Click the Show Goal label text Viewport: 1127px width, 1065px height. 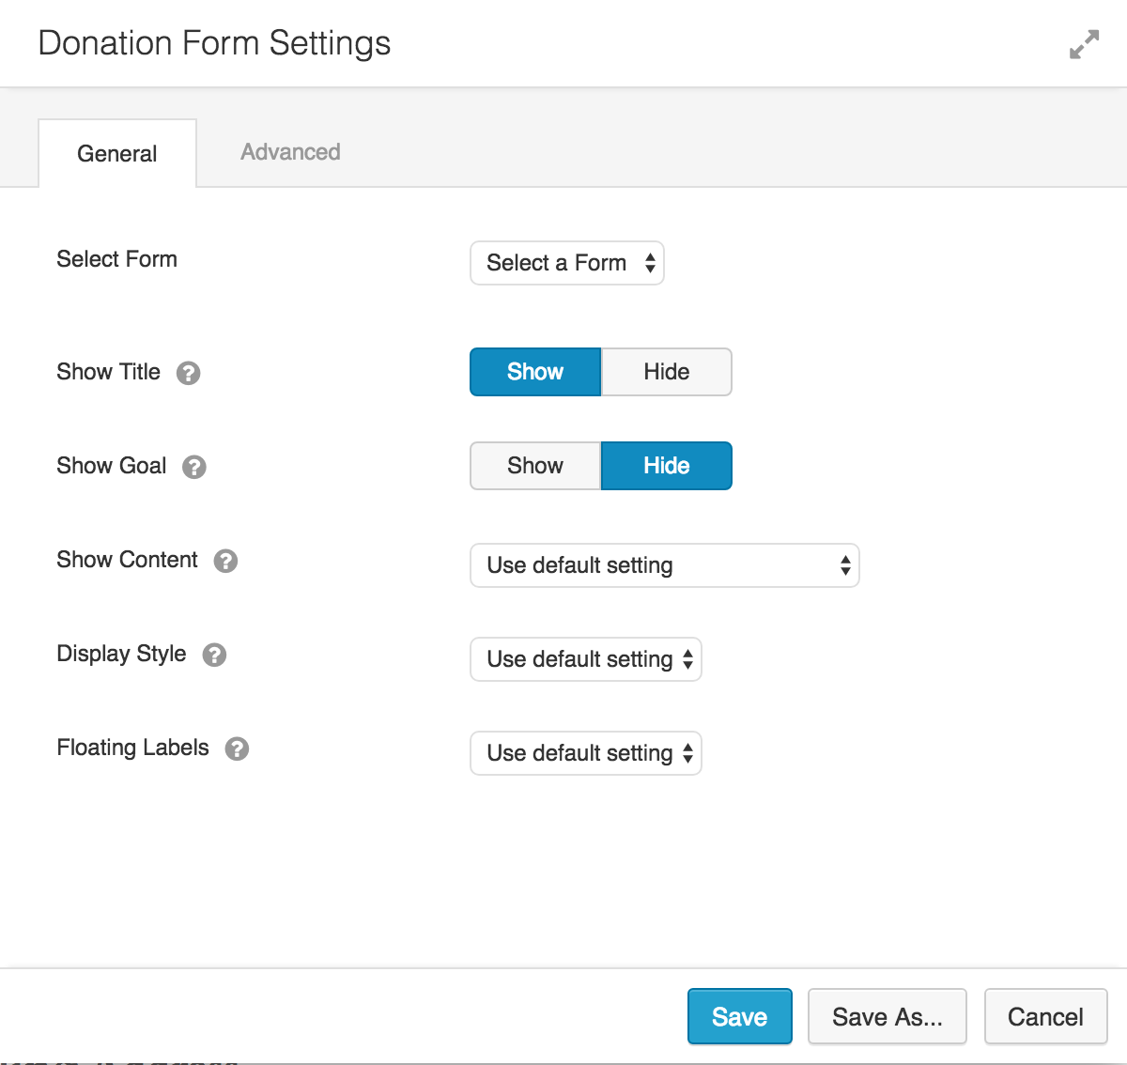(x=111, y=466)
